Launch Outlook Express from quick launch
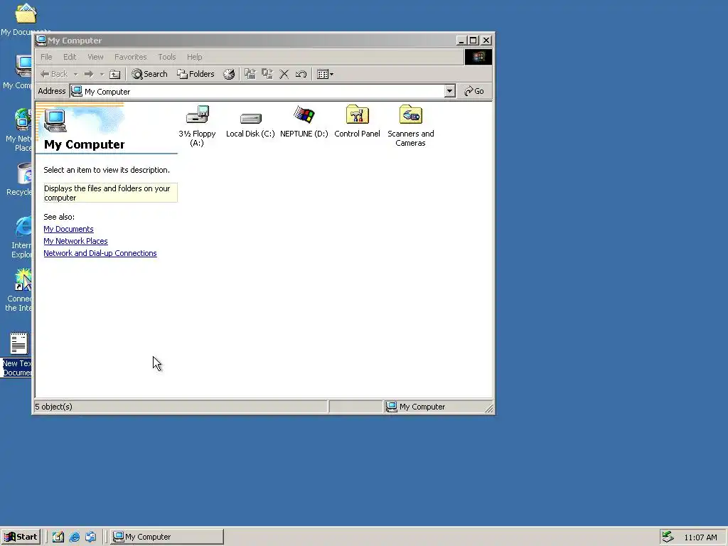Image resolution: width=728 pixels, height=546 pixels. click(x=90, y=537)
